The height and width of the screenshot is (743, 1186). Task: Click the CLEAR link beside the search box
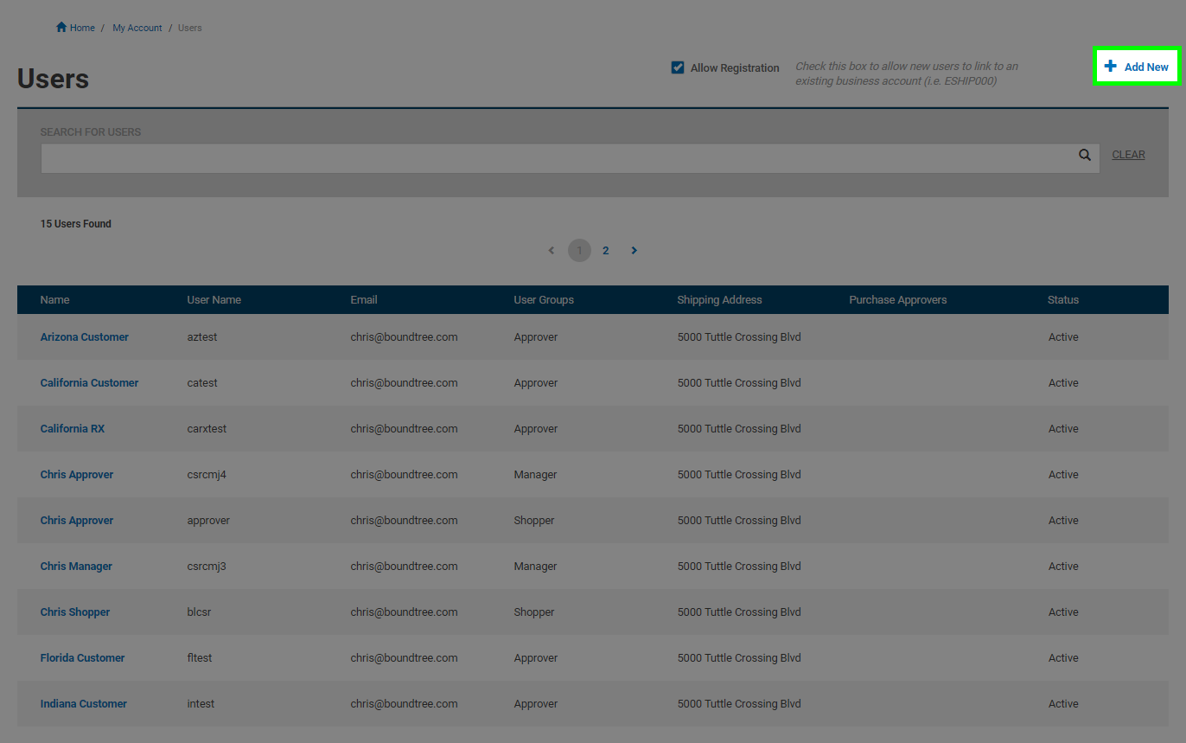1128,154
